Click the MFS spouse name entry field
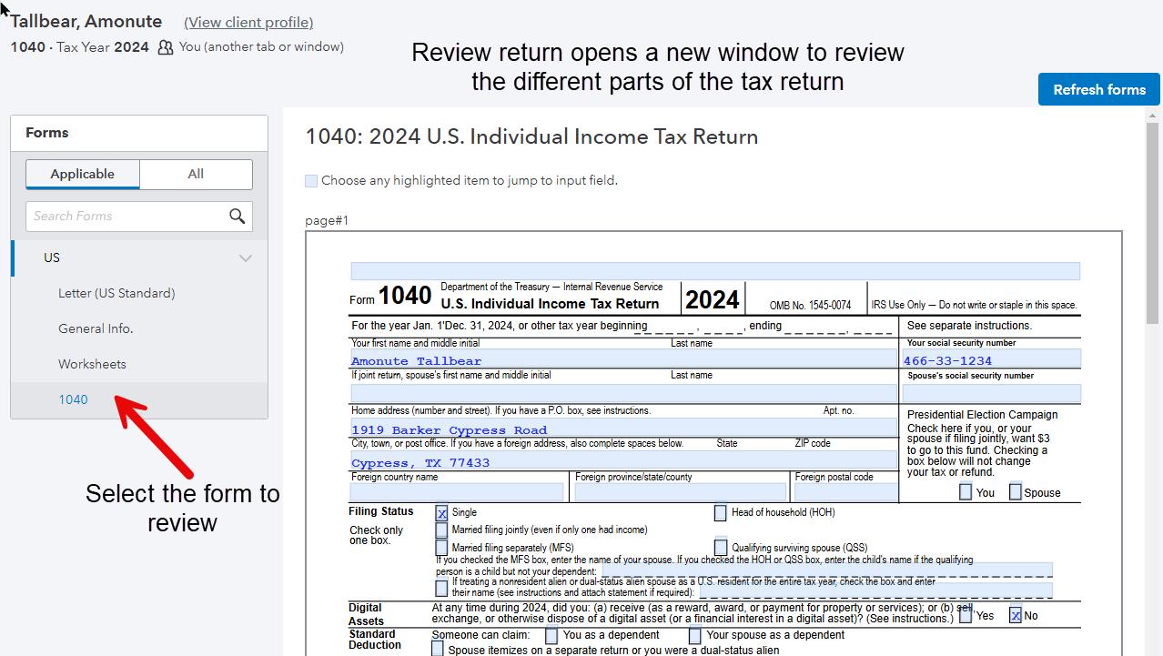Viewport: 1163px width, 656px height. 826,570
